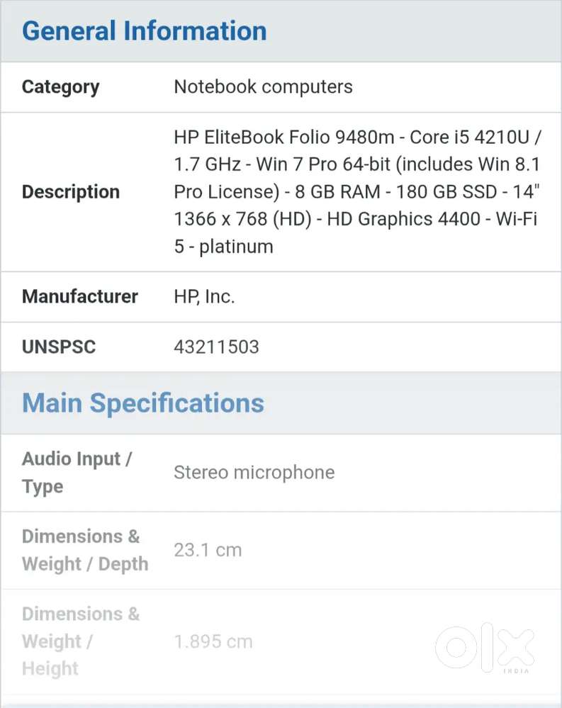Select the Description label
This screenshot has width=562, height=708.
[71, 192]
